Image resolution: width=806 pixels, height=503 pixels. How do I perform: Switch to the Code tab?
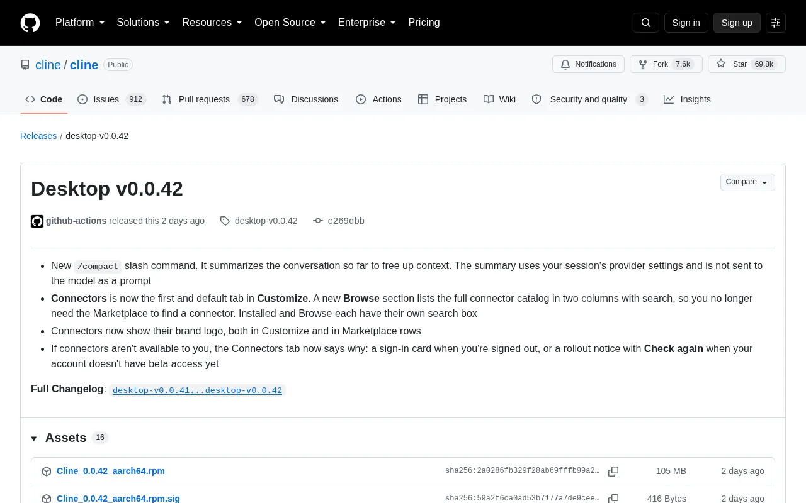pyautogui.click(x=44, y=99)
